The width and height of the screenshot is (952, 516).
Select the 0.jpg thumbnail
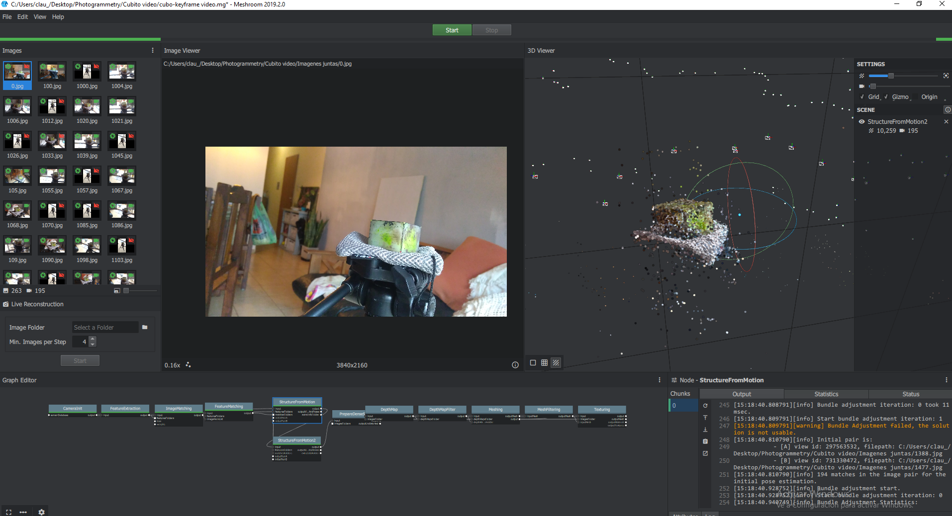[x=17, y=76]
